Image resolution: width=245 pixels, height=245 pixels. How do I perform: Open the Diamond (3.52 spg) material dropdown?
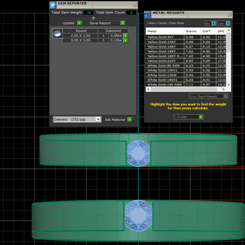tap(98, 120)
